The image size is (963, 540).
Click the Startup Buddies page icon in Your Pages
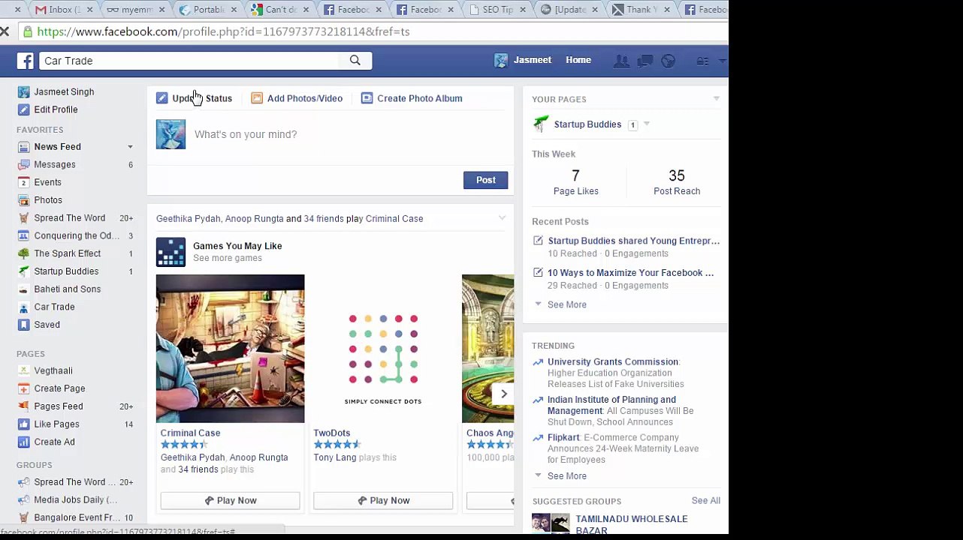point(540,124)
